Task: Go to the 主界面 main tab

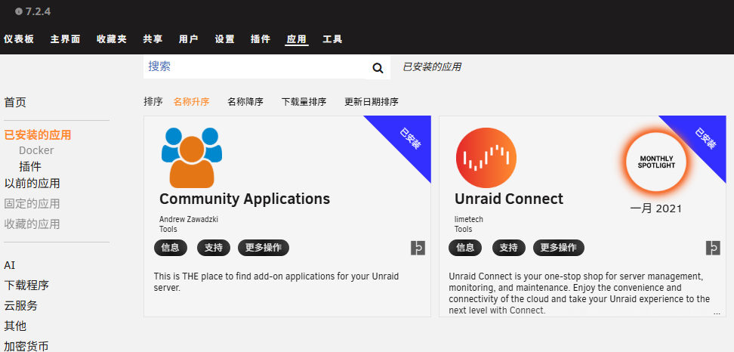Action: pyautogui.click(x=66, y=39)
